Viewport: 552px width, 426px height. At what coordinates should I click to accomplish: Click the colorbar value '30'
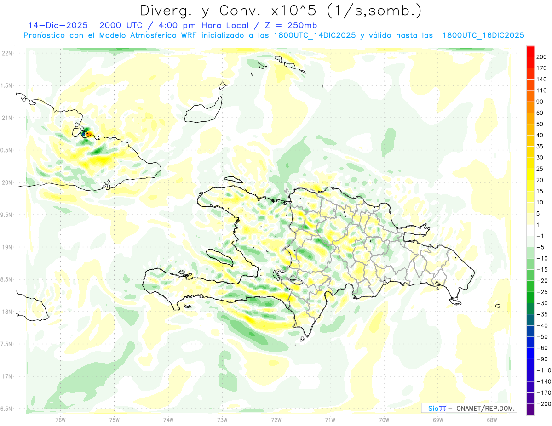click(x=540, y=158)
